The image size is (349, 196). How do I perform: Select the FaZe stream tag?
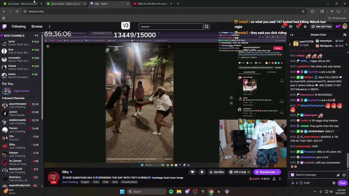coord(96,182)
